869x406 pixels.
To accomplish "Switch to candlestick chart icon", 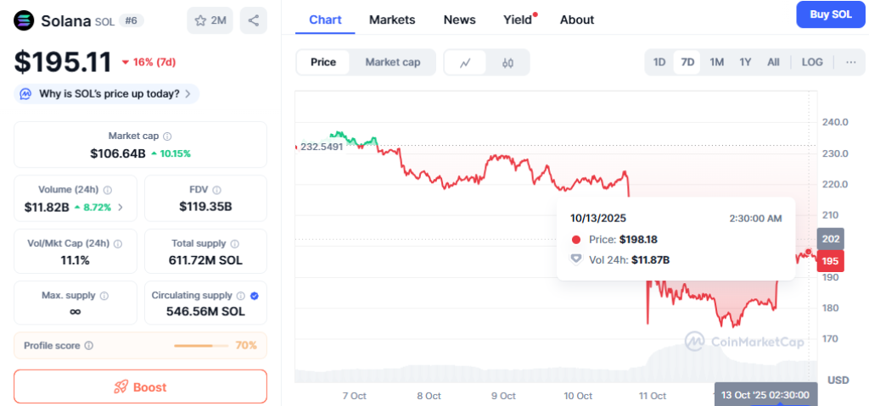I will 507,62.
